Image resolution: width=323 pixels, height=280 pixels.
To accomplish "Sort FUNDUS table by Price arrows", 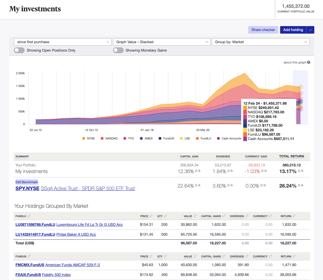I will click(x=151, y=256).
